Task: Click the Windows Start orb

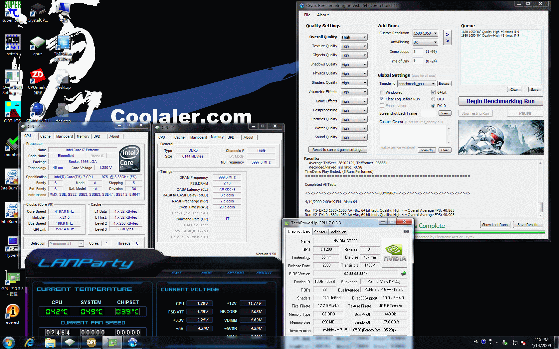Action: point(9,342)
